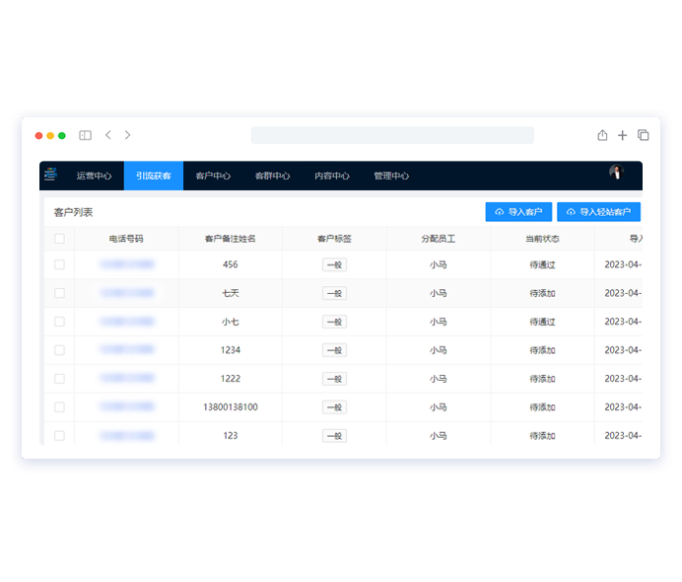Click the 一般 tag in row 1222
The image size is (682, 582).
coord(334,379)
